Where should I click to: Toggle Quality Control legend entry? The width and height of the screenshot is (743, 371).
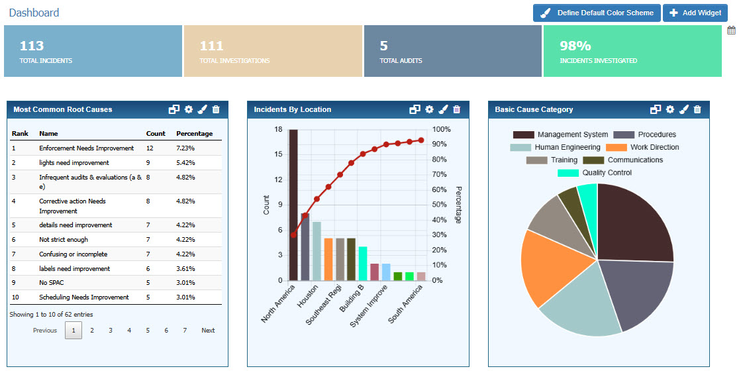coord(595,173)
